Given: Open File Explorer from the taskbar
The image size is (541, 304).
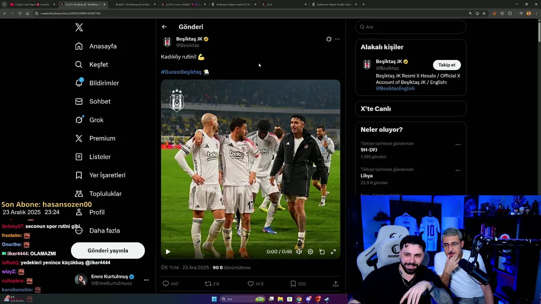Looking at the screenshot, I should (x=280, y=299).
